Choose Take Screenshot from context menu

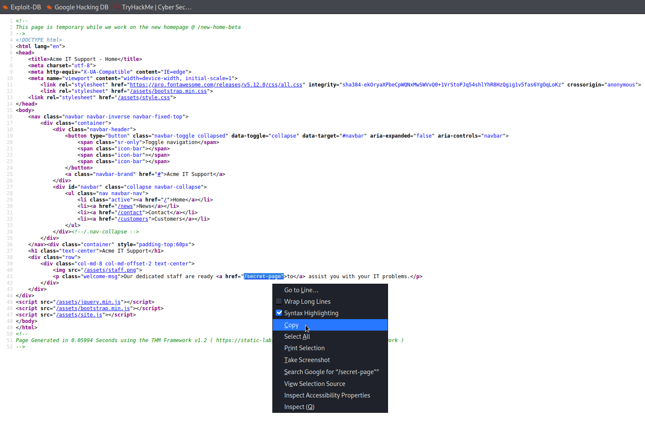click(x=330, y=360)
